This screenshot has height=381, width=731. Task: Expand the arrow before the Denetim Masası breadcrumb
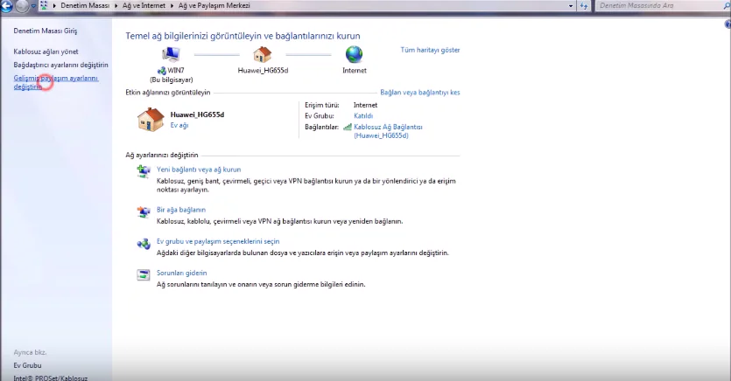[x=54, y=5]
